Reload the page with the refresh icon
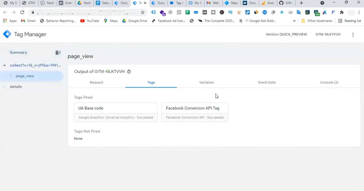The width and height of the screenshot is (364, 191). click(22, 12)
